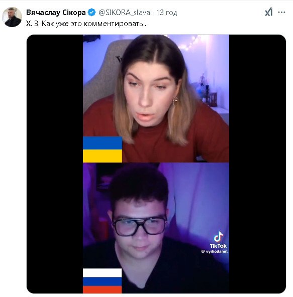Click the tweet text Как уже это комментировать

click(x=94, y=24)
